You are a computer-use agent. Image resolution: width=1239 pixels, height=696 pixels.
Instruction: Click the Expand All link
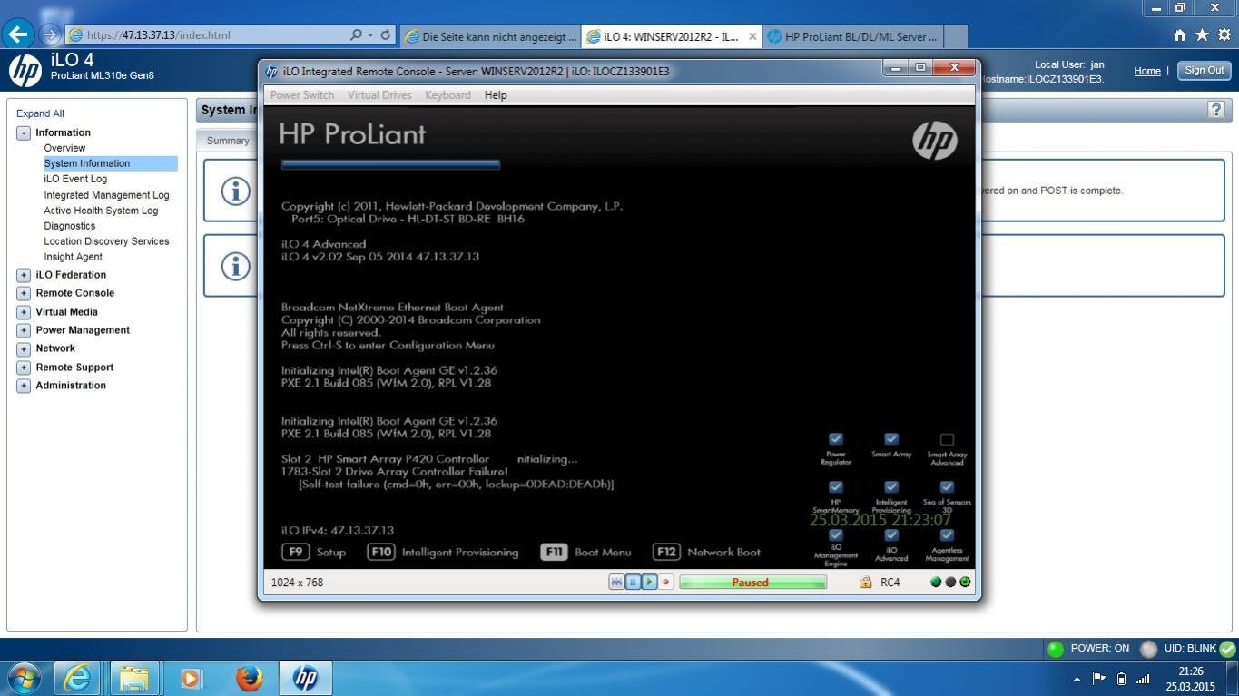(40, 113)
